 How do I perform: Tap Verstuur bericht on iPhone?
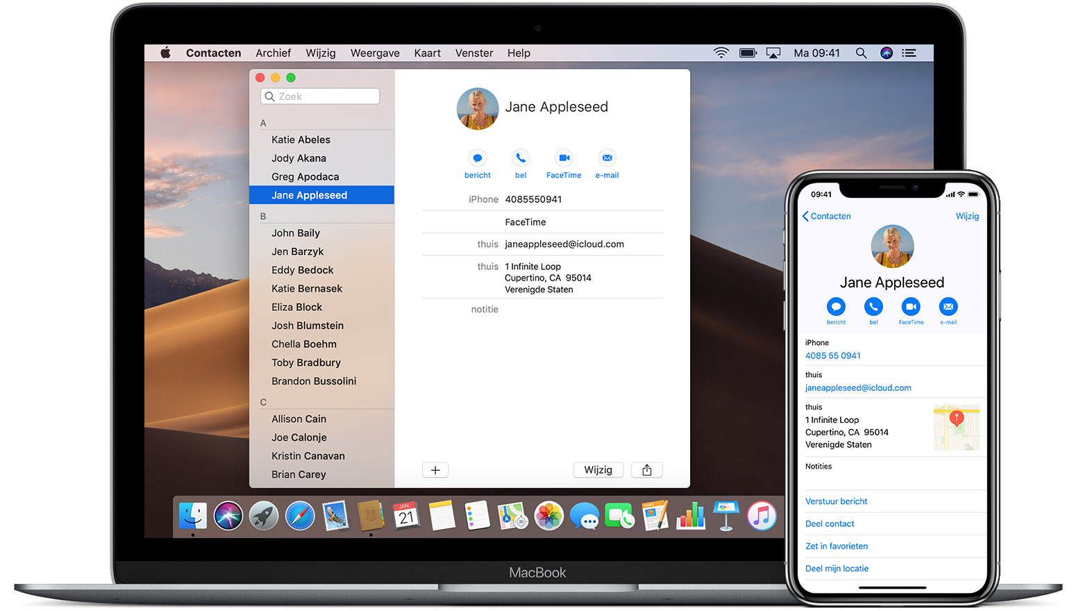[837, 501]
